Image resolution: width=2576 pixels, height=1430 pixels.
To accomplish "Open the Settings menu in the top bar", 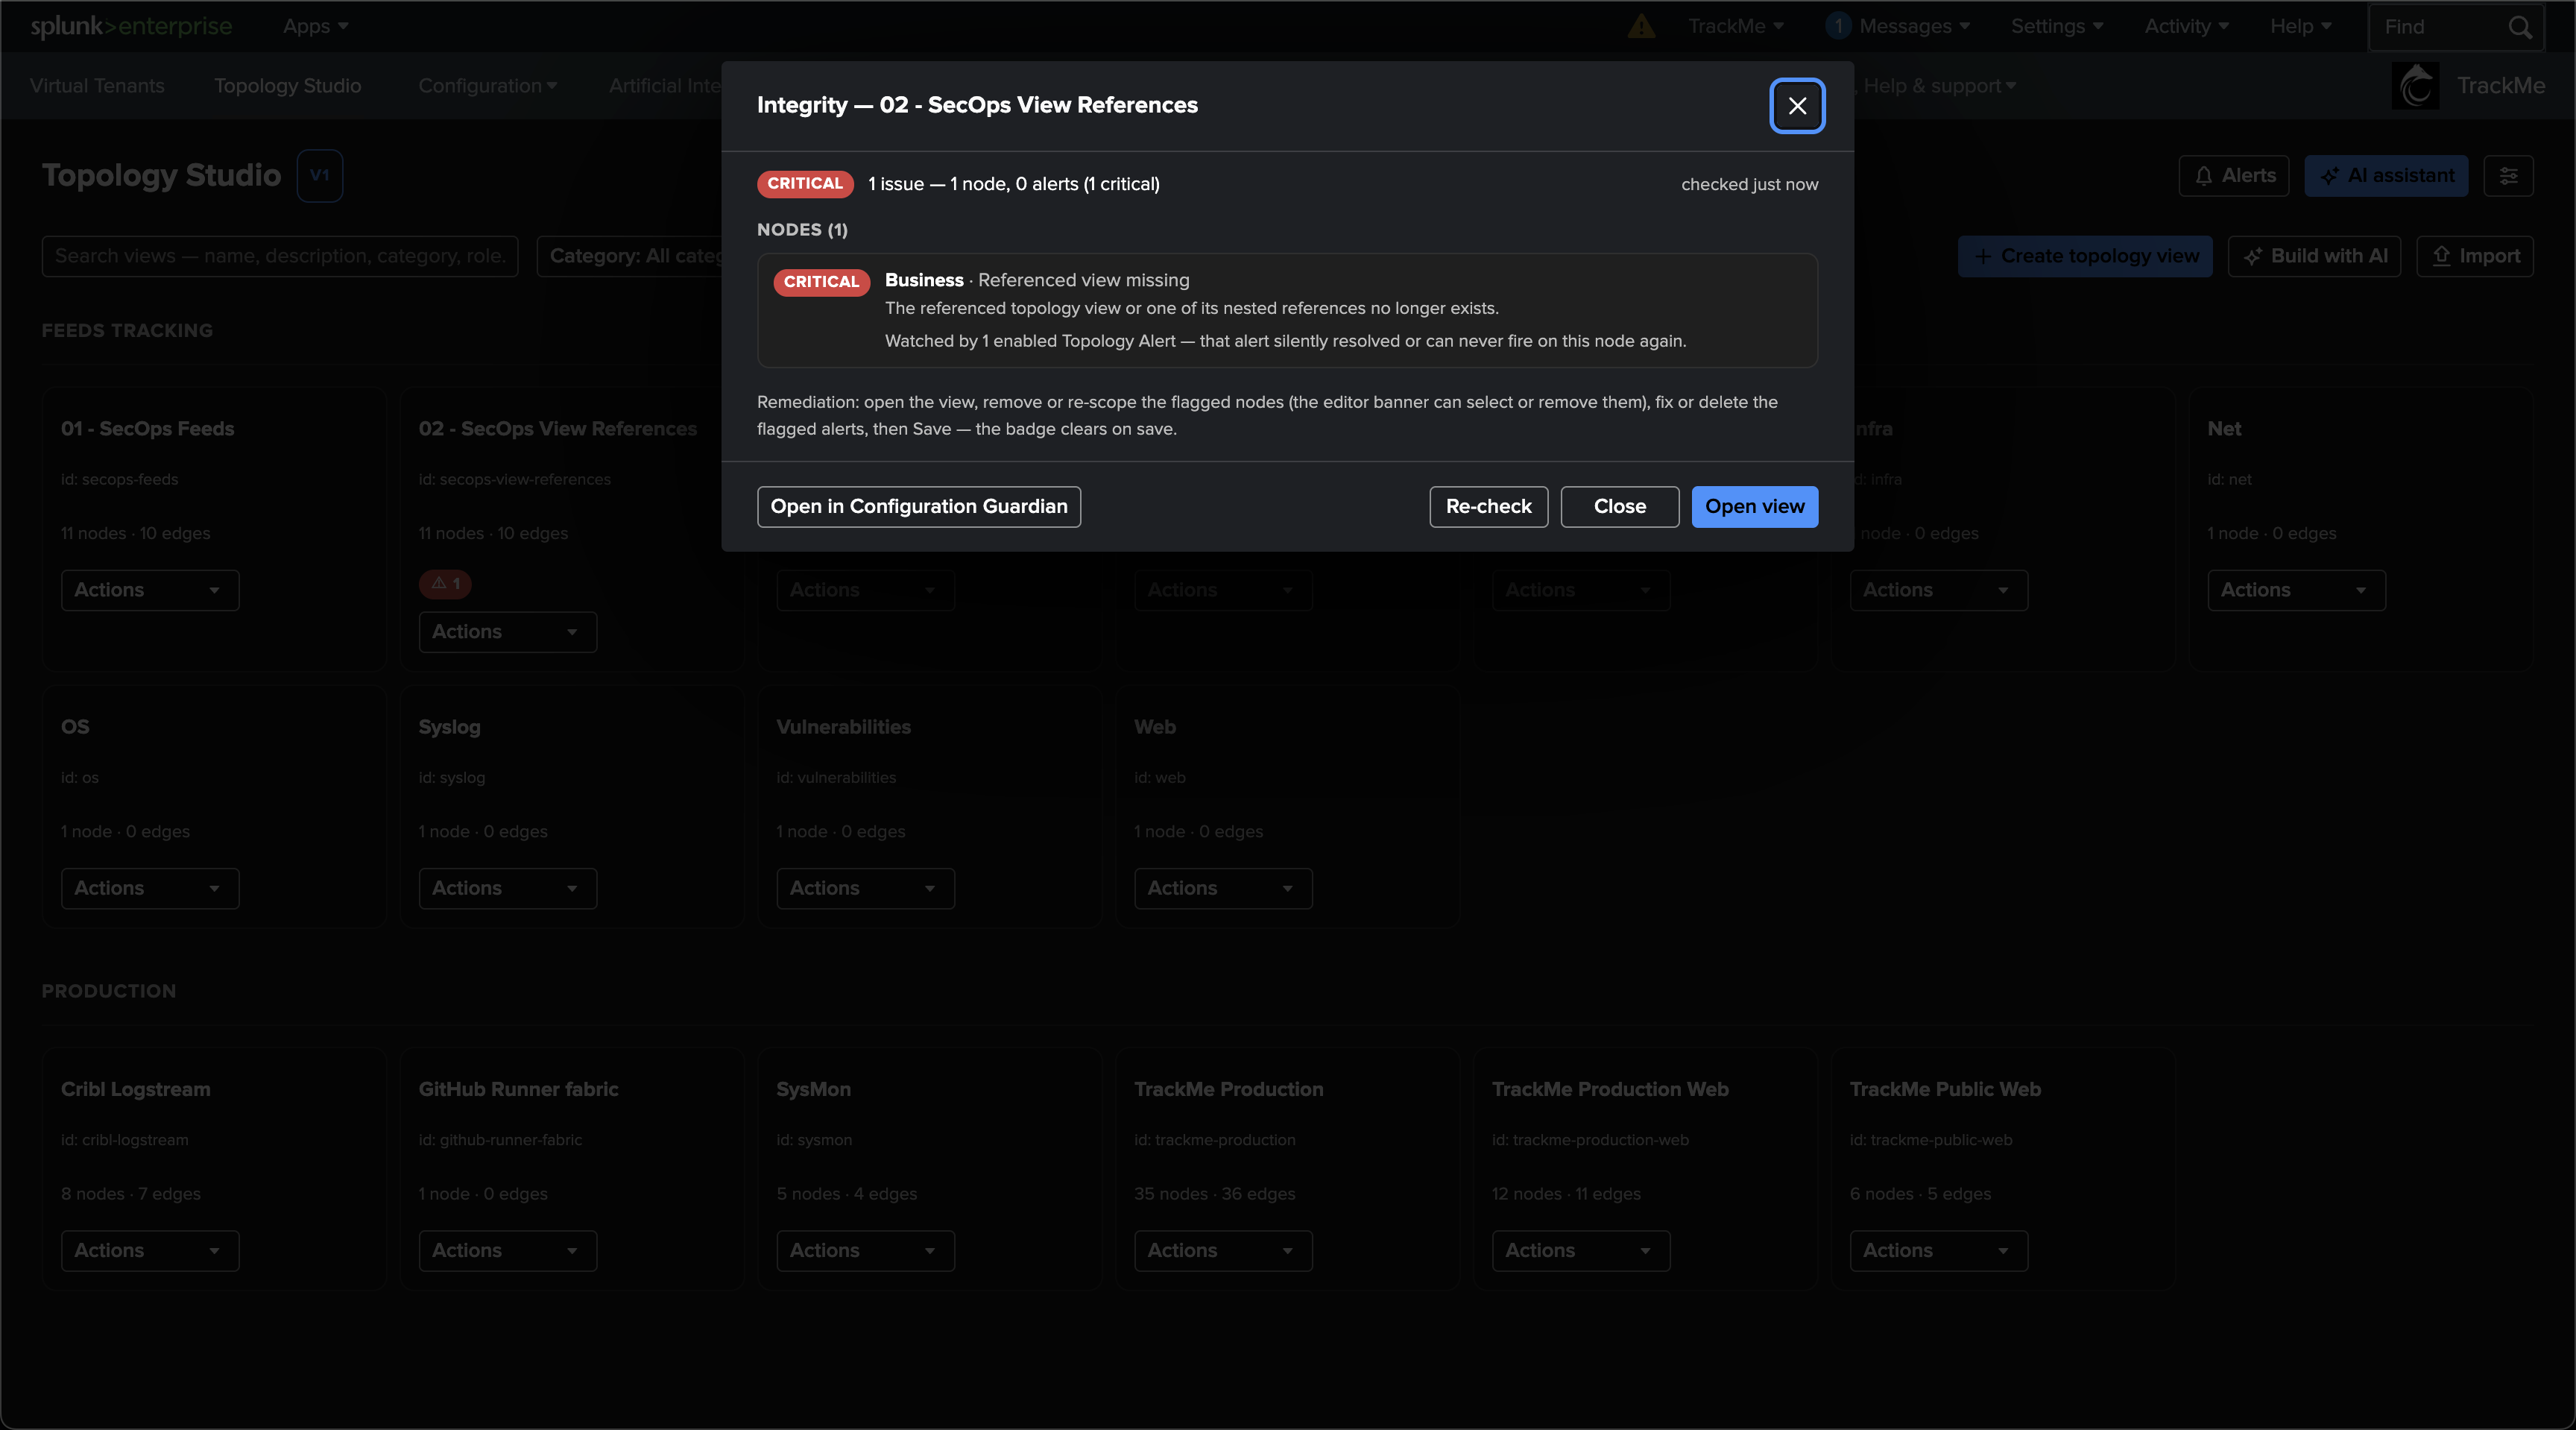I will point(2057,26).
